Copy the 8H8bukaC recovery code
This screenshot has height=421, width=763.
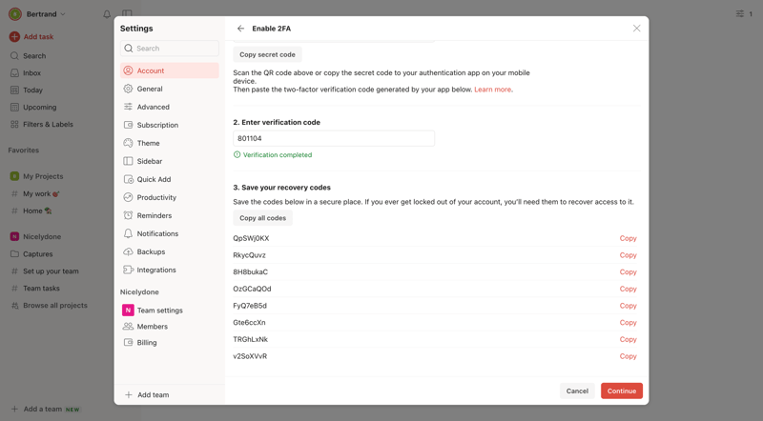(628, 271)
